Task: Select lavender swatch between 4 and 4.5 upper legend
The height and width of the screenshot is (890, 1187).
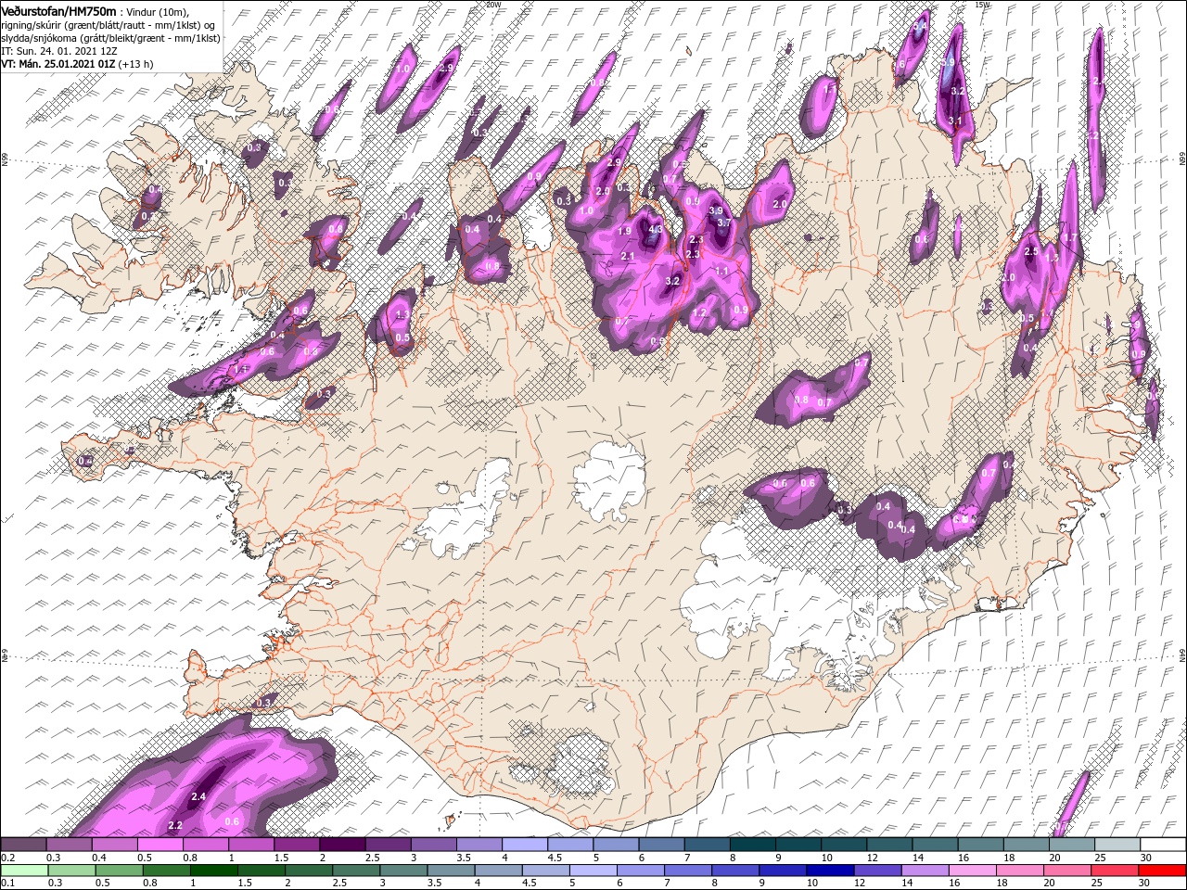Action: (524, 845)
